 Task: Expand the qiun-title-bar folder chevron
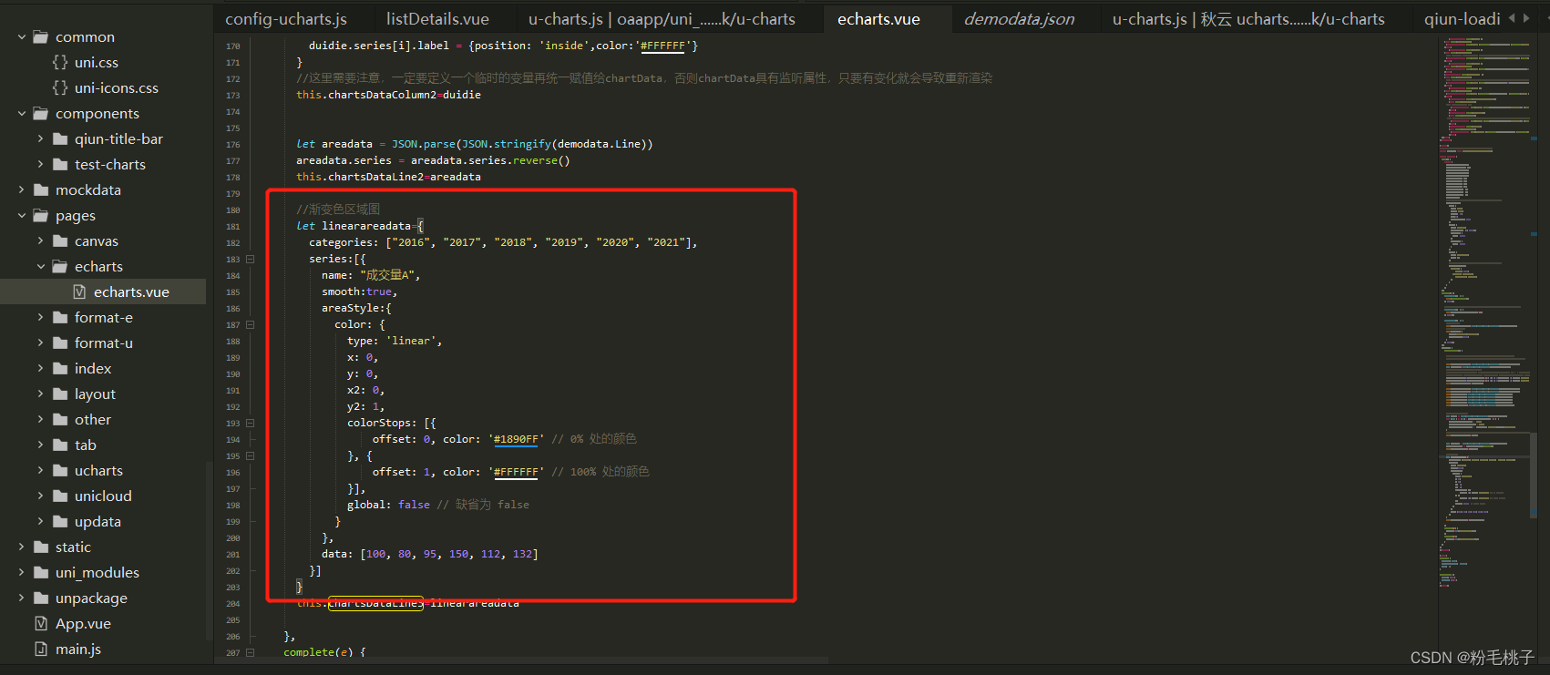pyautogui.click(x=40, y=139)
